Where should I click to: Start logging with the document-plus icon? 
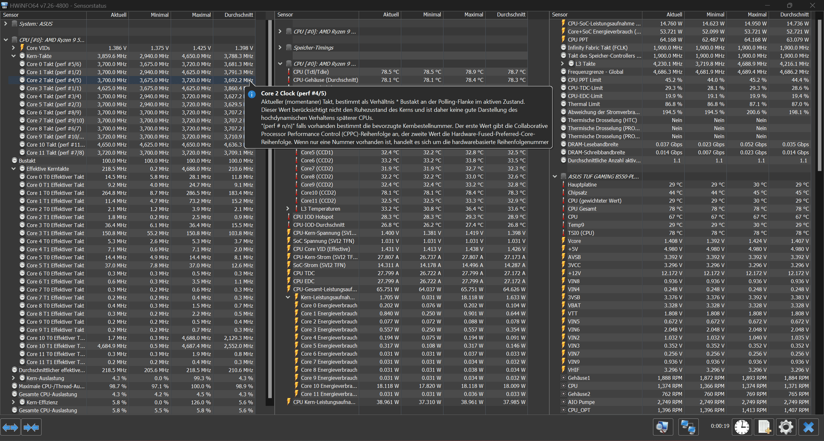[x=764, y=427]
